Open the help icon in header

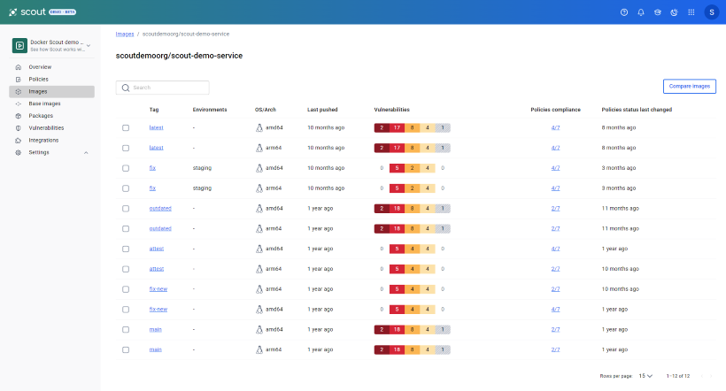click(x=624, y=12)
